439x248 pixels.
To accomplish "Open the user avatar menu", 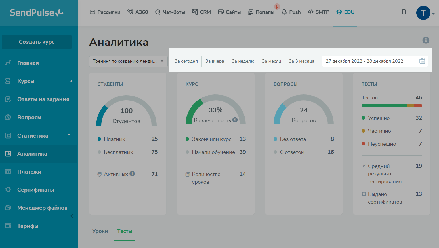I will tap(423, 13).
